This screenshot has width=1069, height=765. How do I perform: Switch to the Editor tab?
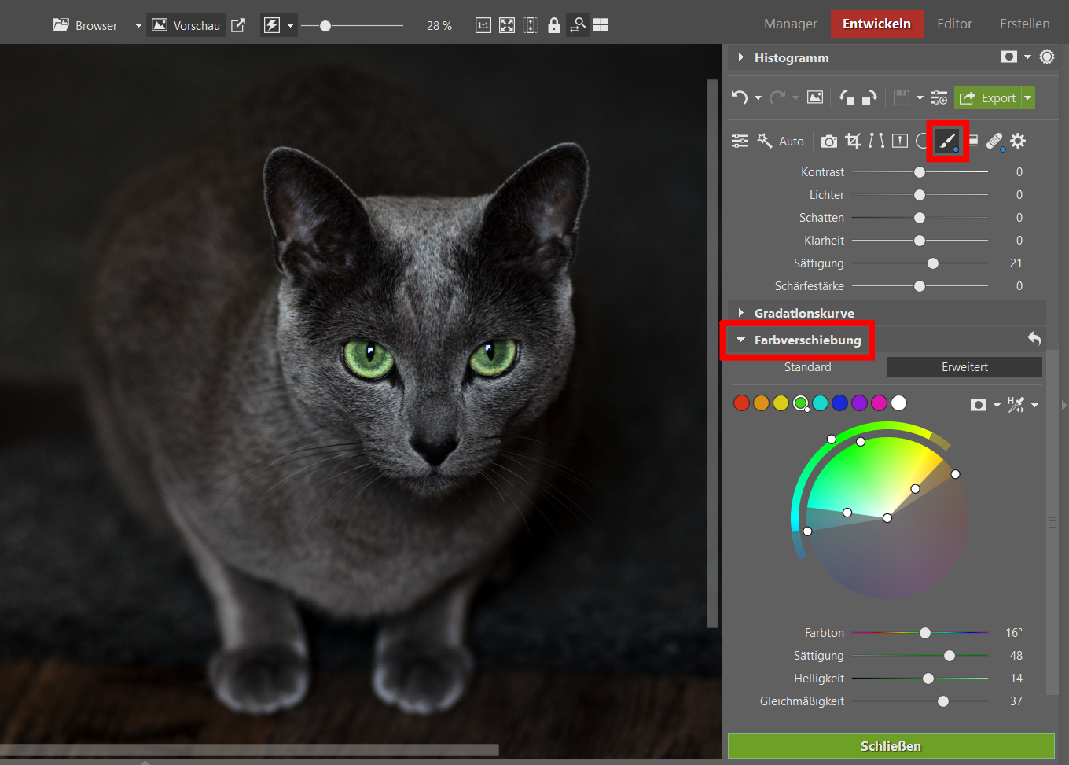[954, 24]
